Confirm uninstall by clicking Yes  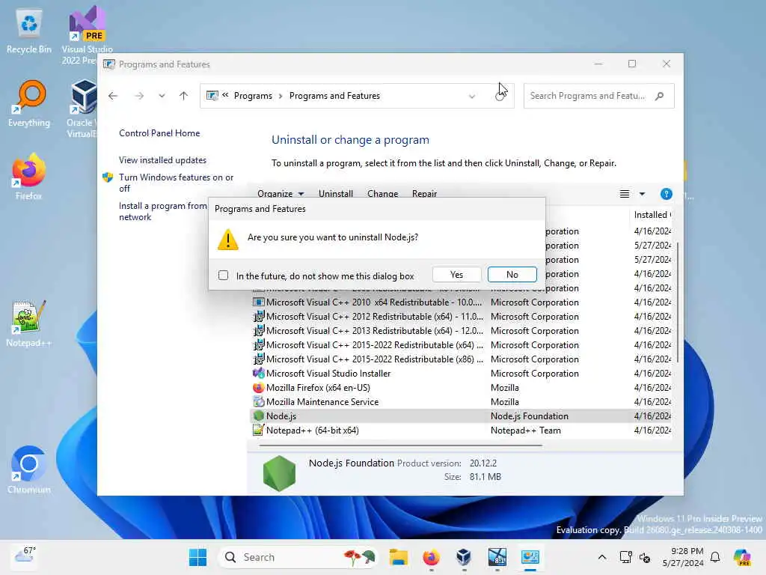pyautogui.click(x=456, y=275)
